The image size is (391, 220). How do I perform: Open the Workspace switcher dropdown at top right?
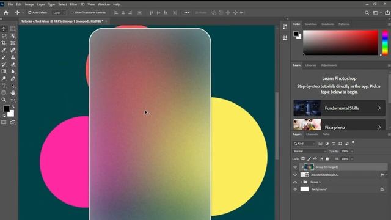click(x=376, y=13)
